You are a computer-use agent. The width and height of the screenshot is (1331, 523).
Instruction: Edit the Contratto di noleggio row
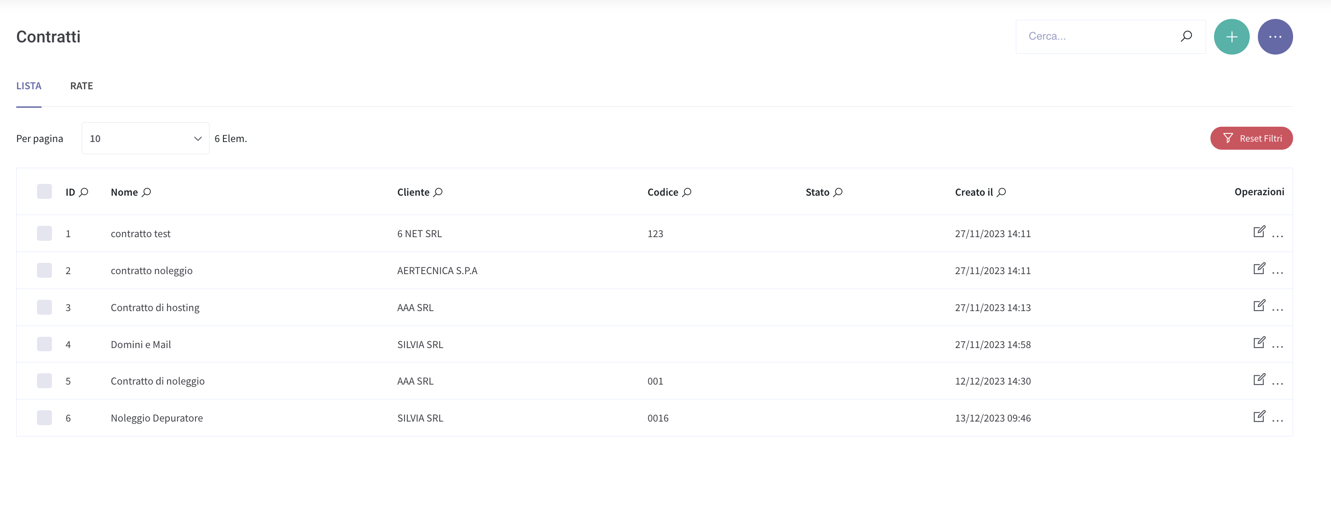(x=1259, y=379)
